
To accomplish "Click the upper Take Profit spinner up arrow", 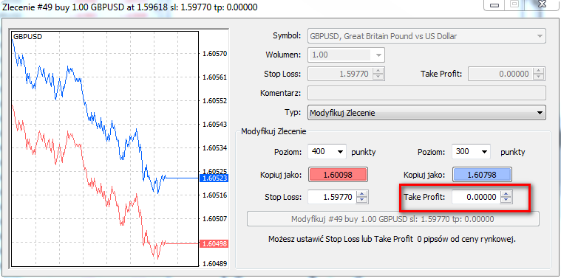I will coord(539,71).
